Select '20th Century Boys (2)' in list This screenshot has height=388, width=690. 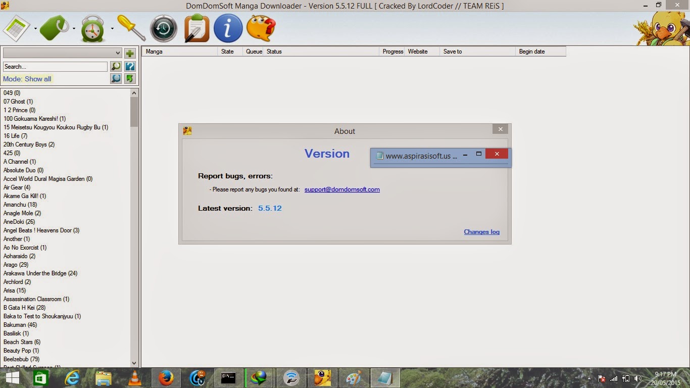29,144
